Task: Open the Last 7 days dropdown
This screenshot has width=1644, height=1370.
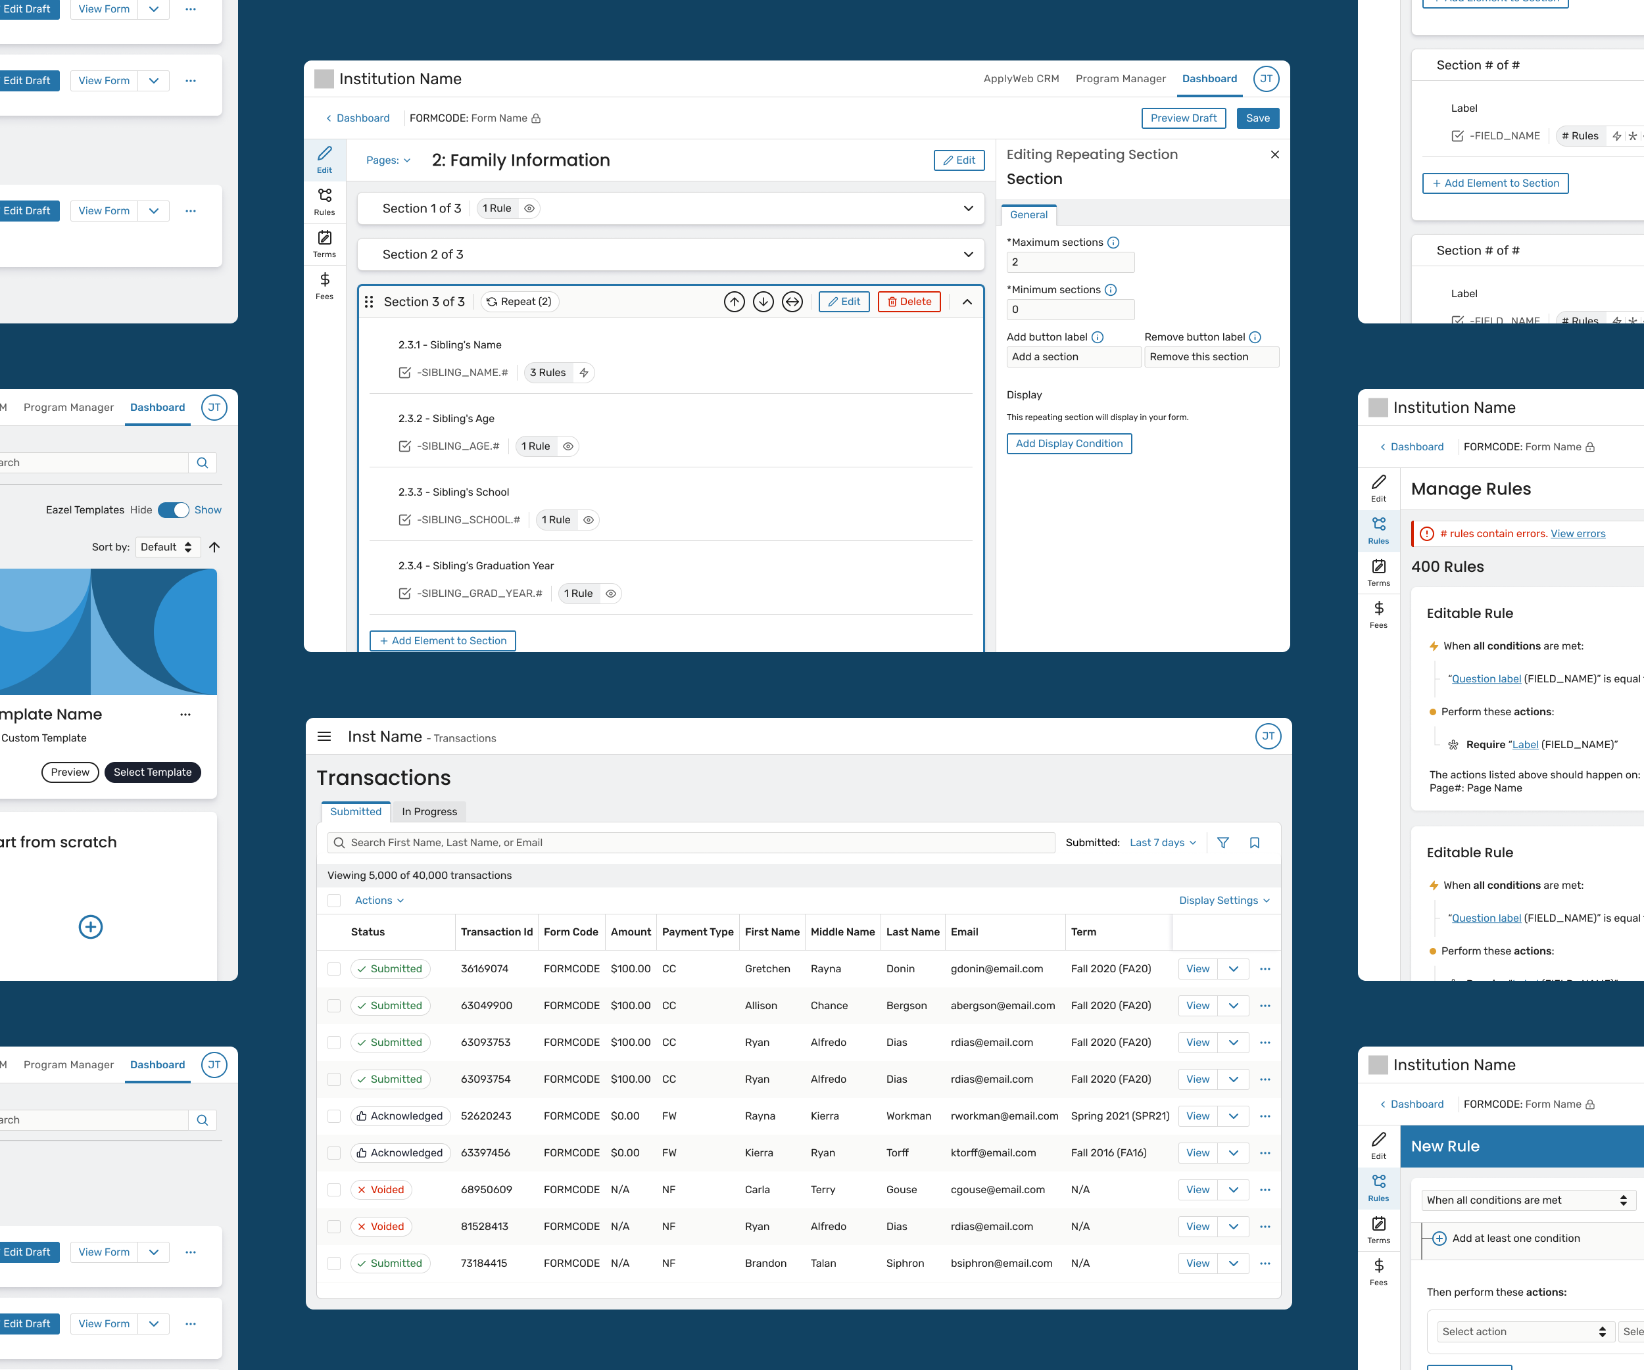Action: coord(1163,843)
